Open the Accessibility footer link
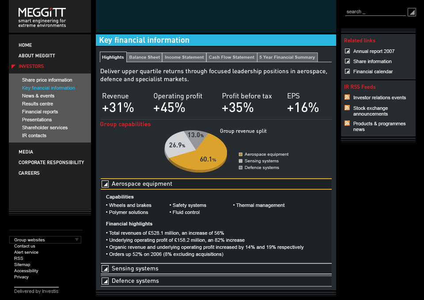The image size is (424, 300). [26, 271]
